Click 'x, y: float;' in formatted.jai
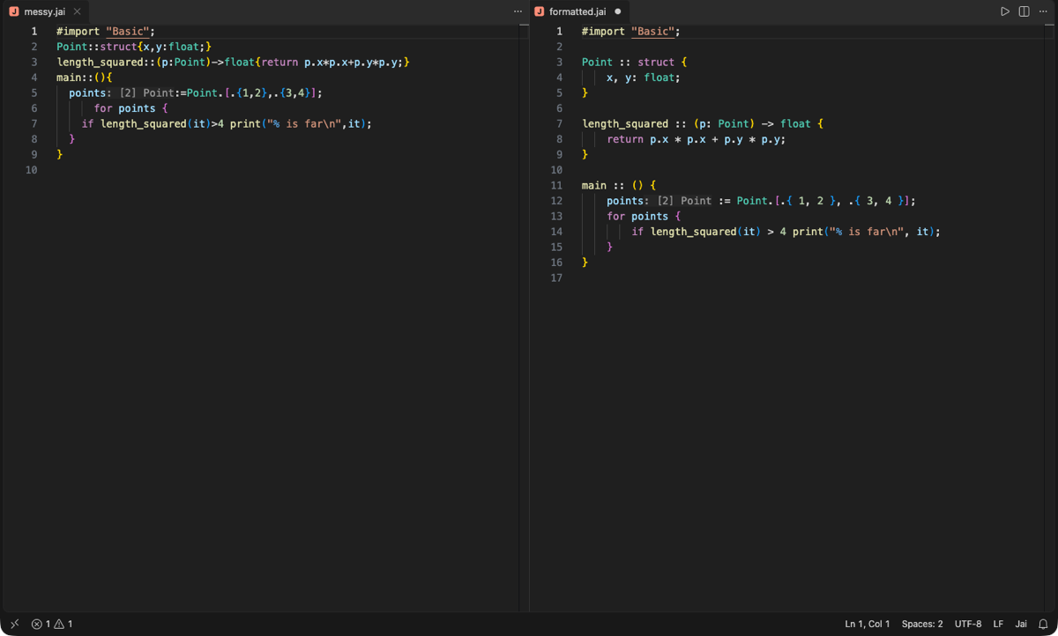This screenshot has width=1058, height=636. click(644, 78)
